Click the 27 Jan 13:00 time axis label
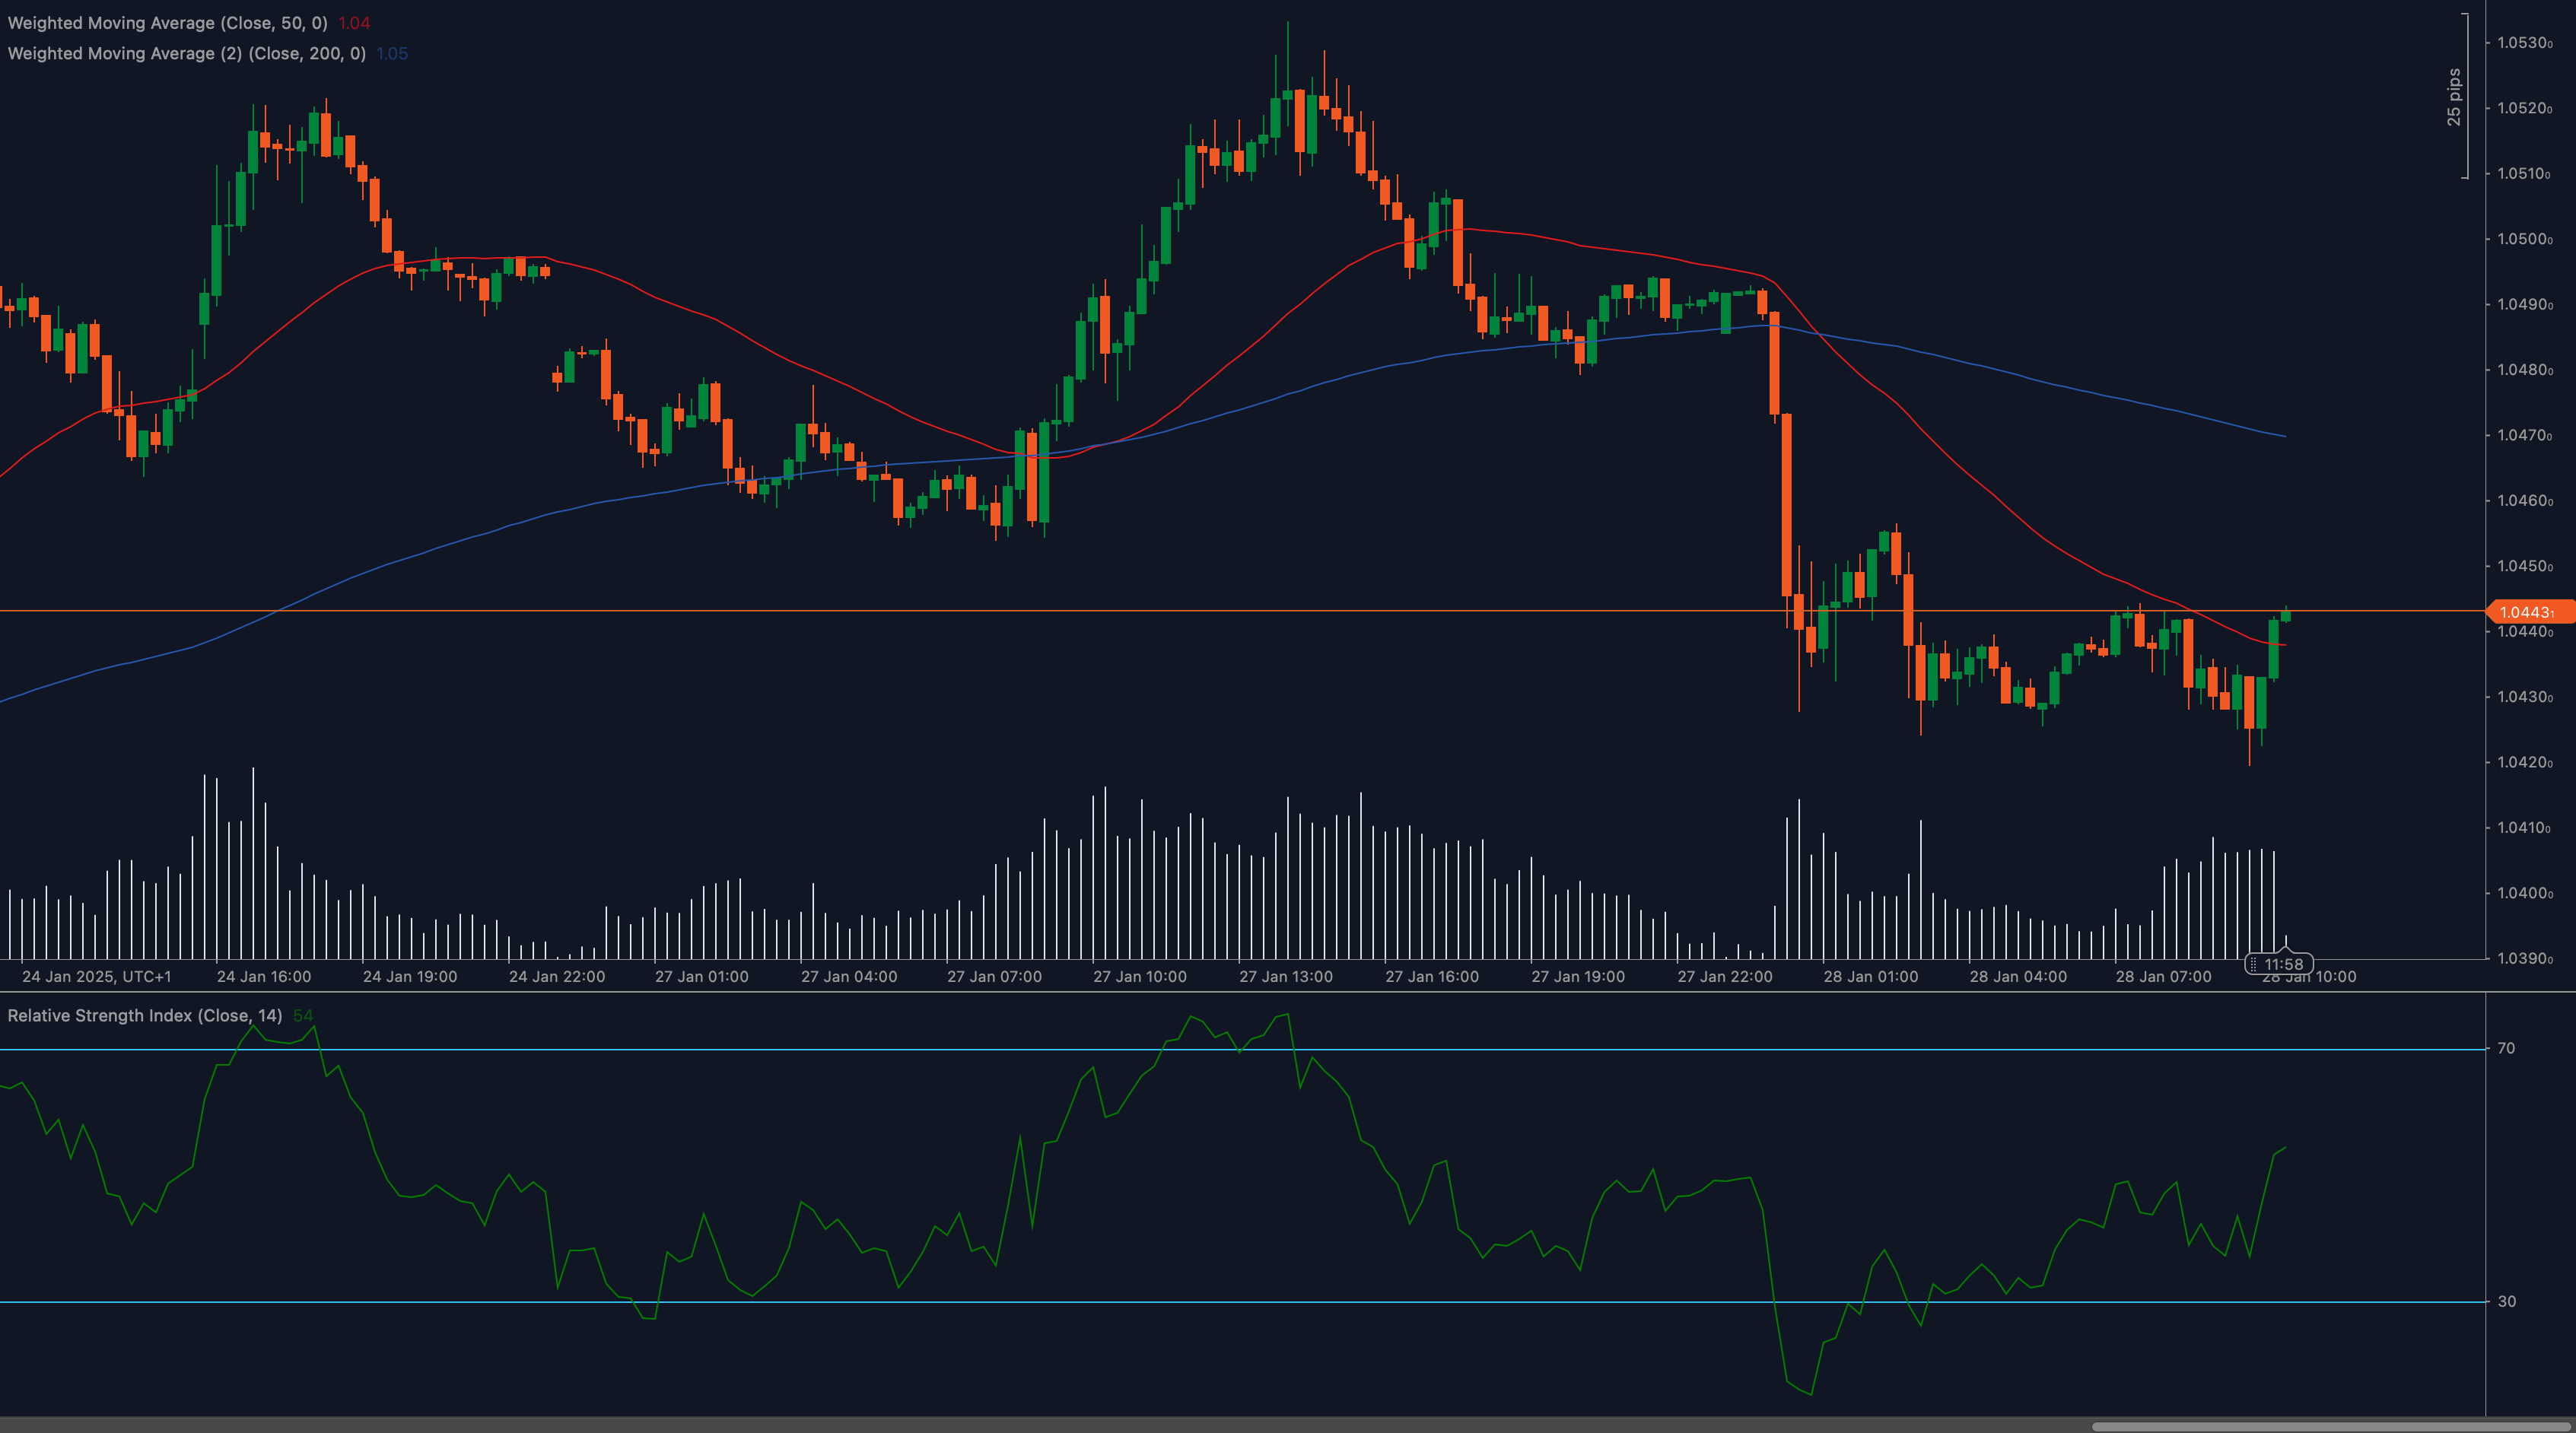 1286,976
